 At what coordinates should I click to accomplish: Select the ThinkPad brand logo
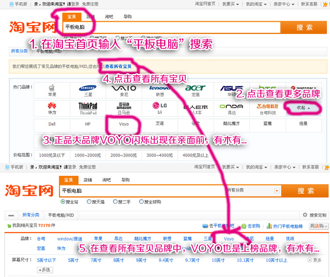pyautogui.click(x=88, y=106)
